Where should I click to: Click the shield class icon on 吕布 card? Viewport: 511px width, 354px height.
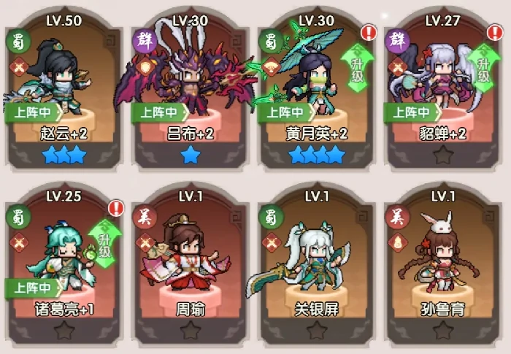click(145, 67)
